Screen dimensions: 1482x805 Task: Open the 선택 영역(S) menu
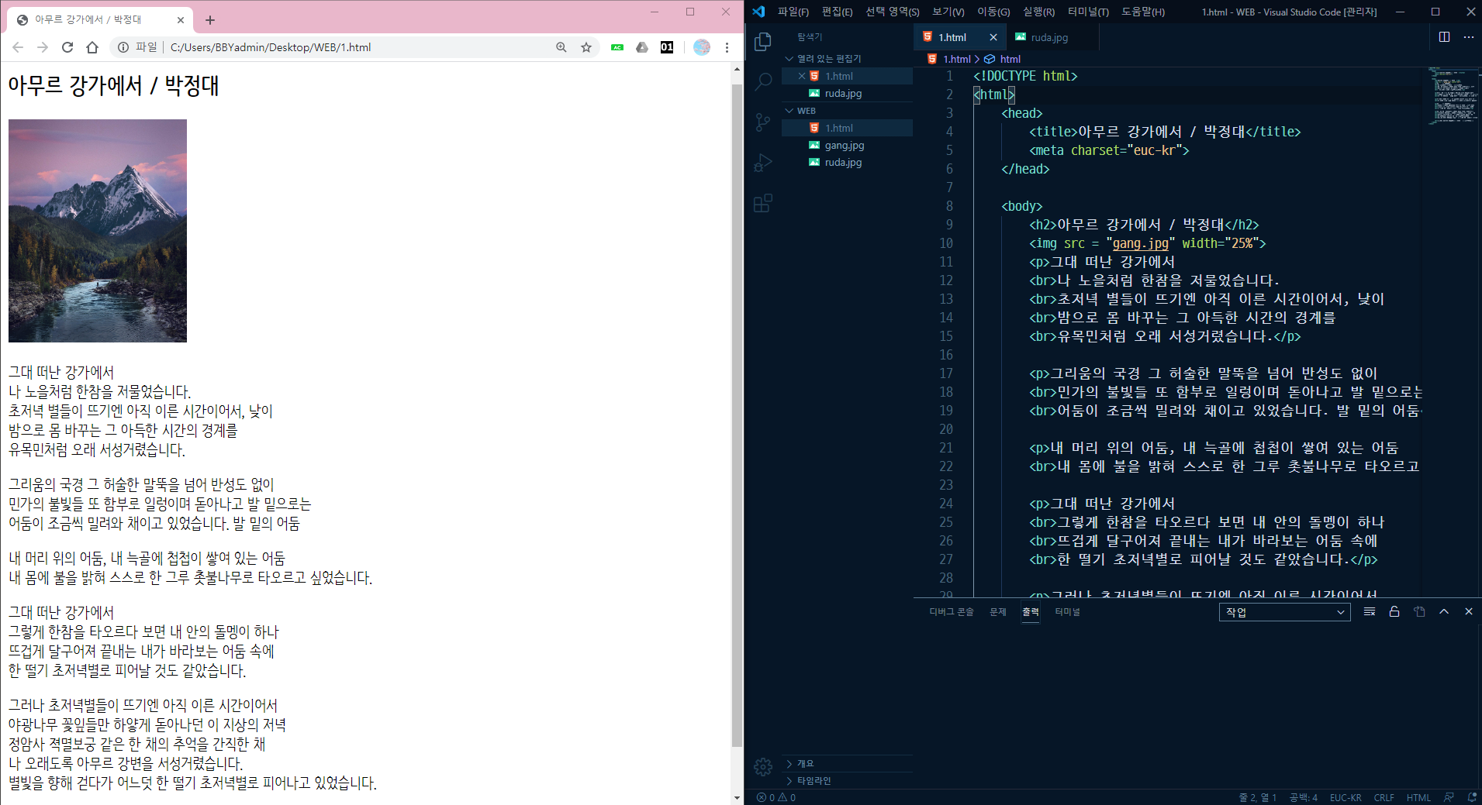pyautogui.click(x=893, y=12)
